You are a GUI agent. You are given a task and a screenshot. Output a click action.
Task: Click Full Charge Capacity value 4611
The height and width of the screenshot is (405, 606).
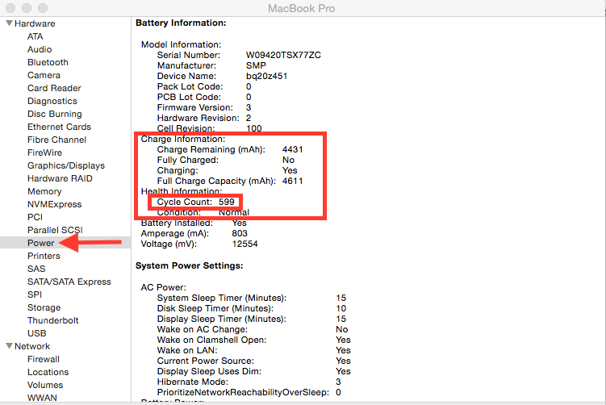click(x=293, y=181)
